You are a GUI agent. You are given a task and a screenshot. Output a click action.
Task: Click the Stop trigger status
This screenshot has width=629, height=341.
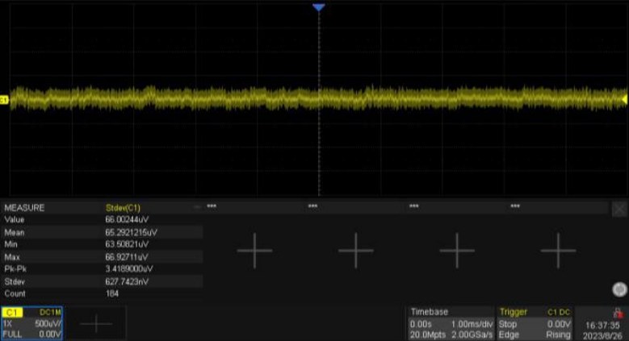pyautogui.click(x=507, y=324)
